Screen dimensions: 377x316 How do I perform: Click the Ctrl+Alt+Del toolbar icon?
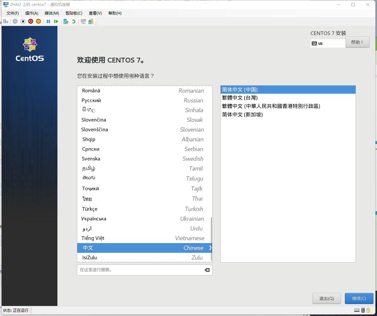[6, 21]
